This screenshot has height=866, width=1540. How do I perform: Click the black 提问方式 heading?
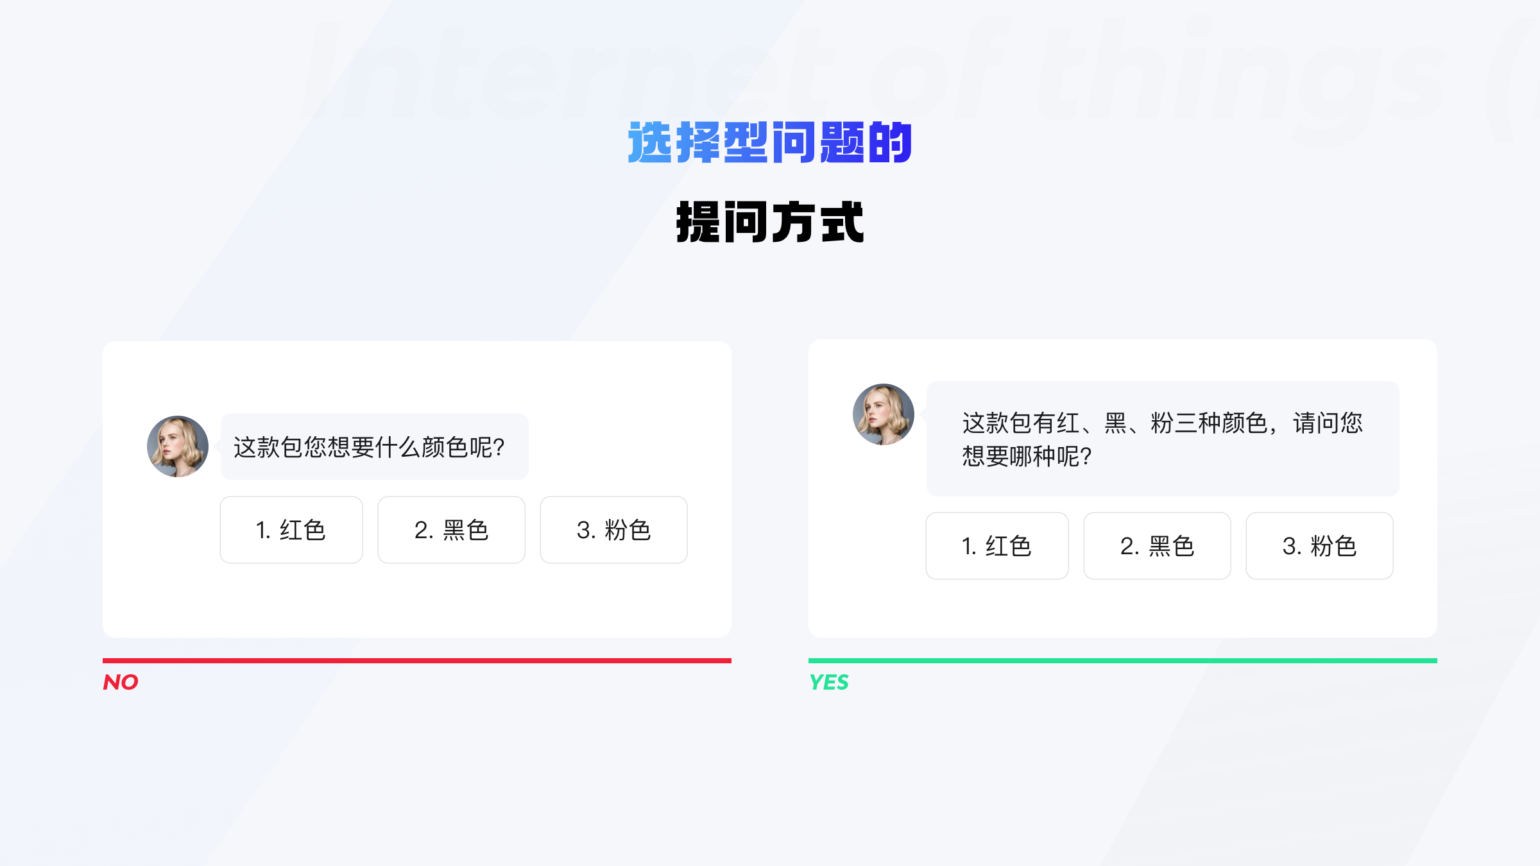pos(770,222)
